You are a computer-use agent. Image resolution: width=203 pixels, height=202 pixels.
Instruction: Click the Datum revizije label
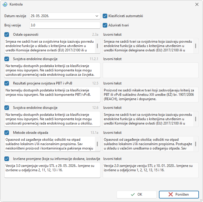point(15,16)
